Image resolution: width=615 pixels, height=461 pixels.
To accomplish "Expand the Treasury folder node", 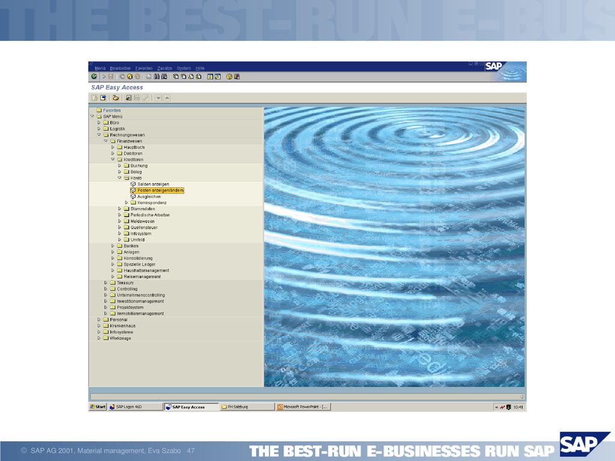I will click(x=106, y=283).
